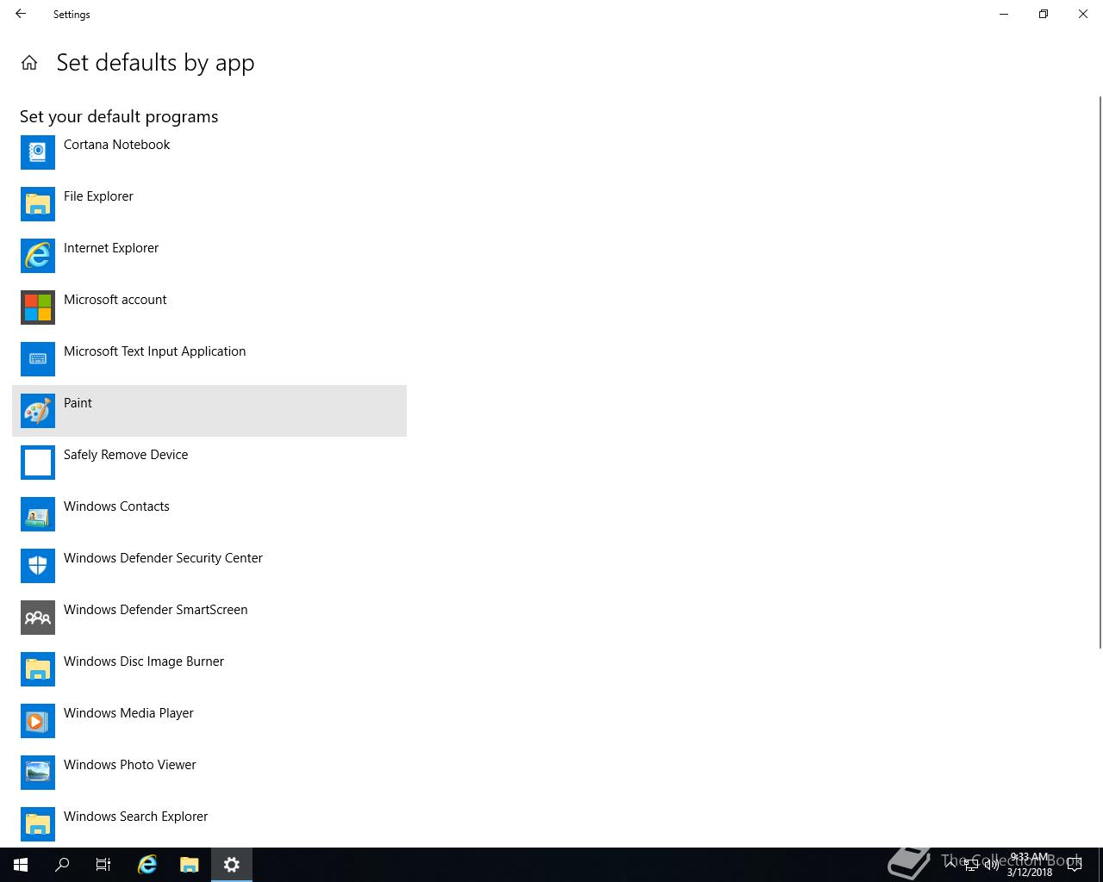This screenshot has width=1103, height=882.
Task: Select Windows Photo Viewer text
Action: 130,765
